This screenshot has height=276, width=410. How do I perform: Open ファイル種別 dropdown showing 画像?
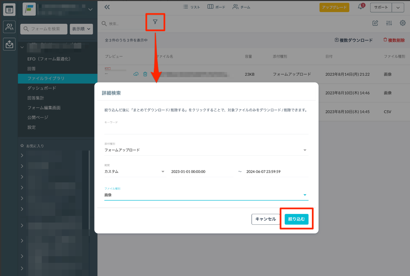point(206,195)
